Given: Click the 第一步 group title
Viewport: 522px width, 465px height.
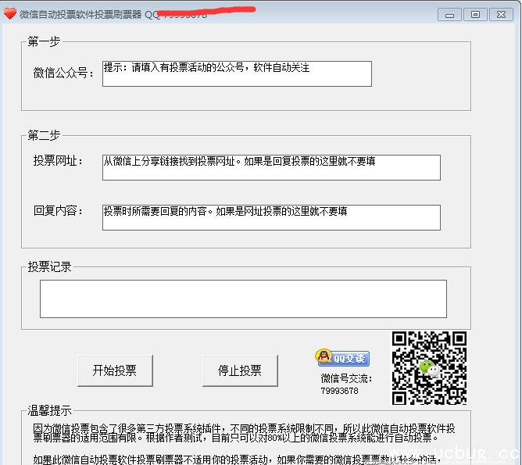Looking at the screenshot, I should tap(44, 41).
